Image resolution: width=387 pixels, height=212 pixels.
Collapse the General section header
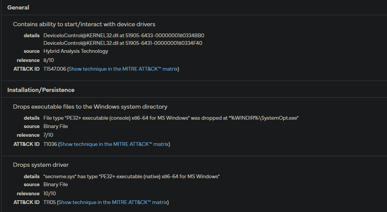(18, 8)
